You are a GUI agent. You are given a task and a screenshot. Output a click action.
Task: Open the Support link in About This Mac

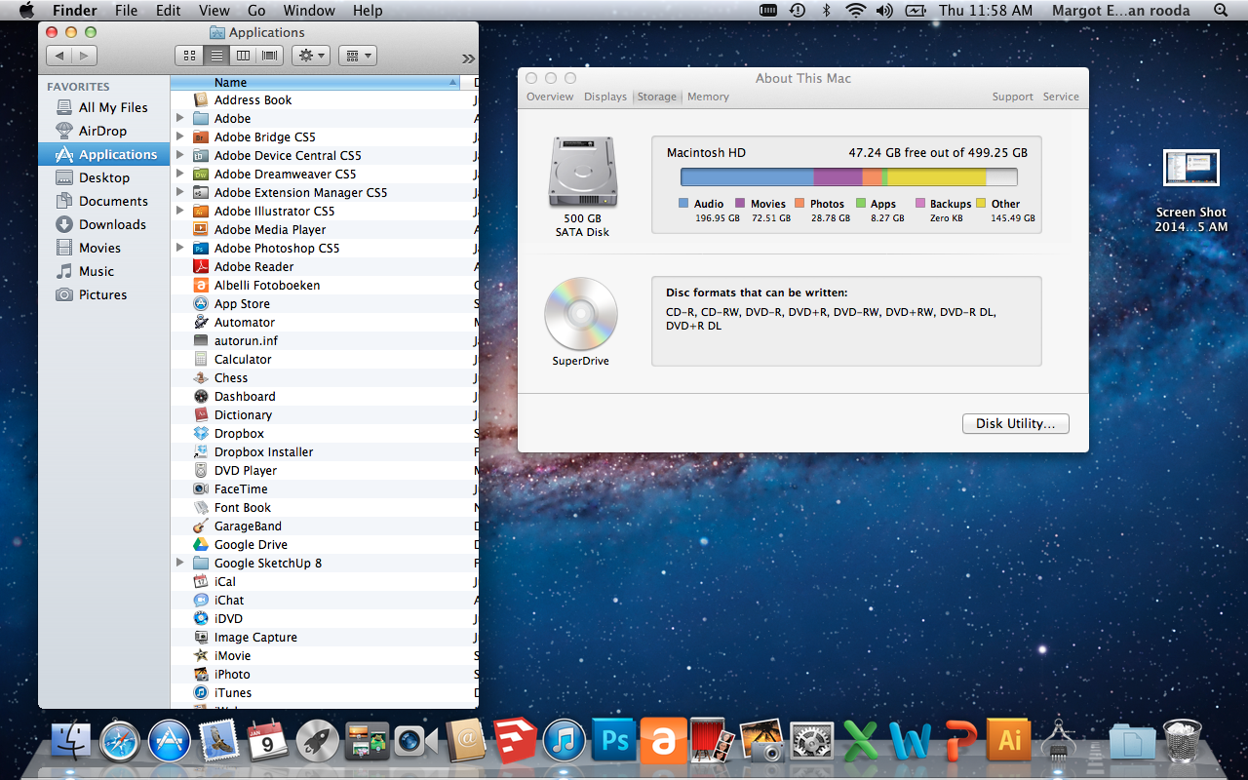click(x=1012, y=97)
